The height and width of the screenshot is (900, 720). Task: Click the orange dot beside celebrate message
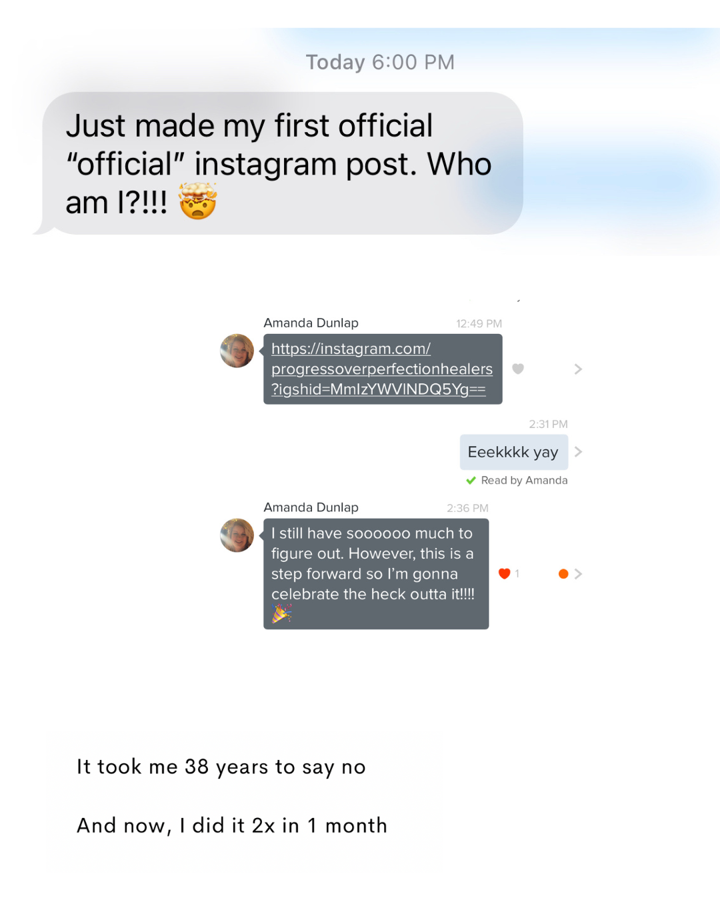[563, 573]
